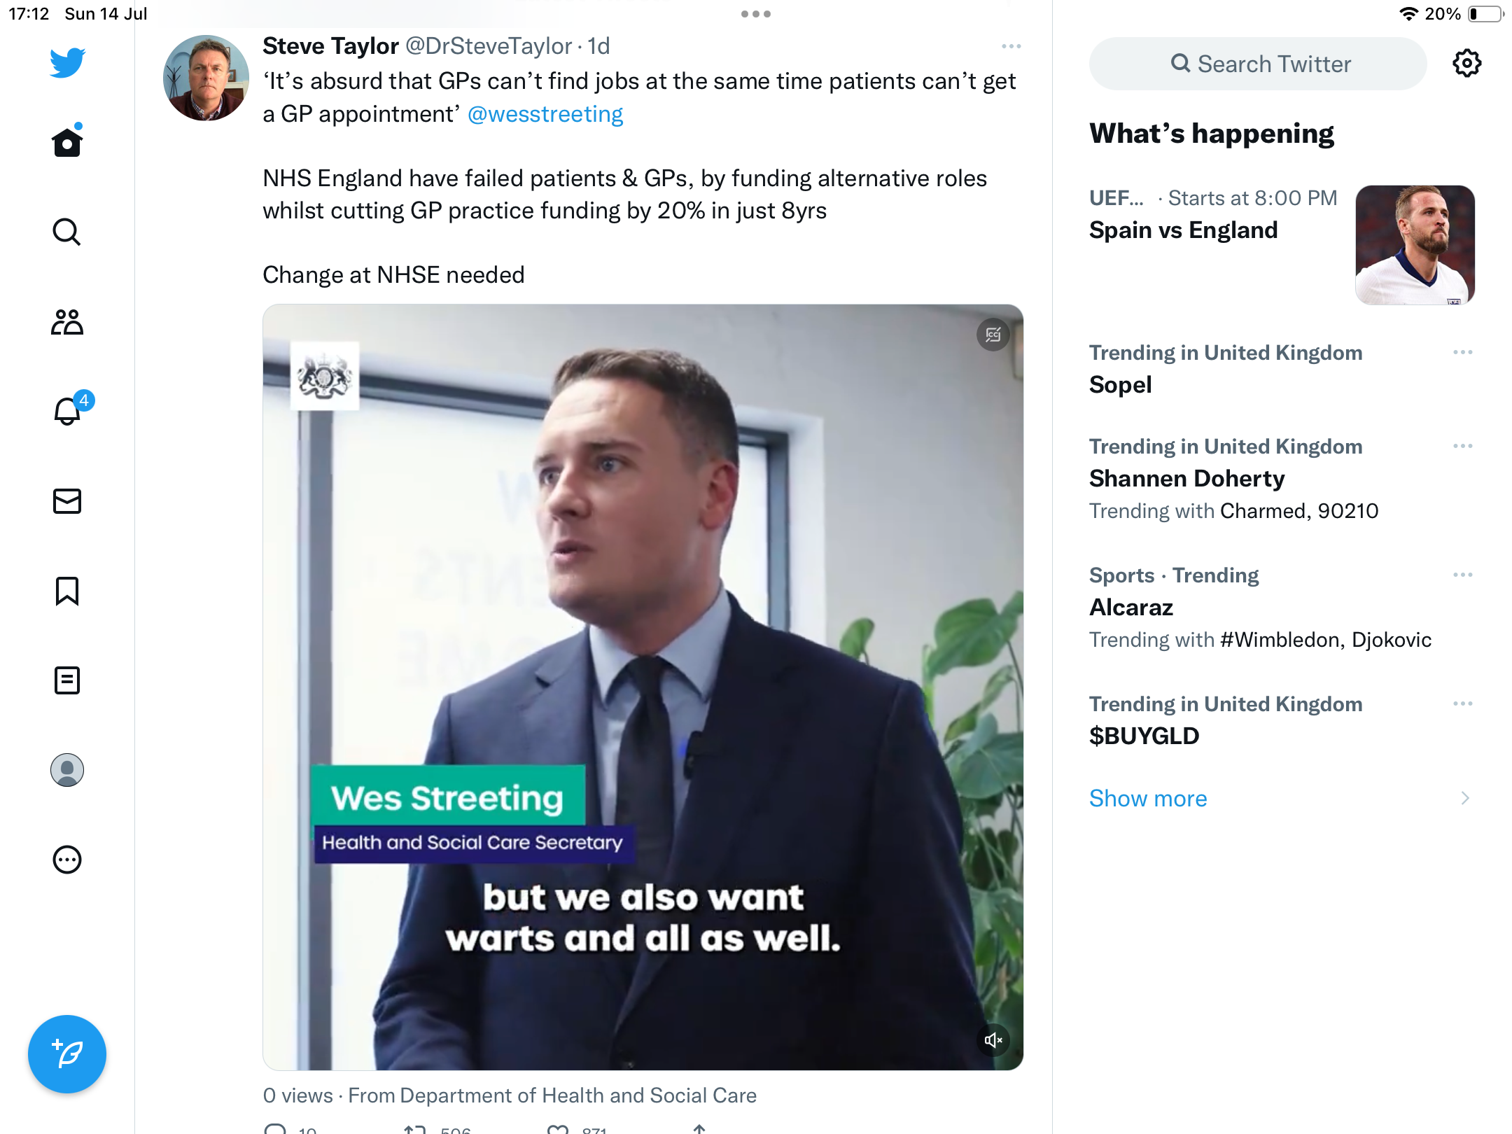Compose a new tweet
1512x1134 pixels.
click(67, 1053)
